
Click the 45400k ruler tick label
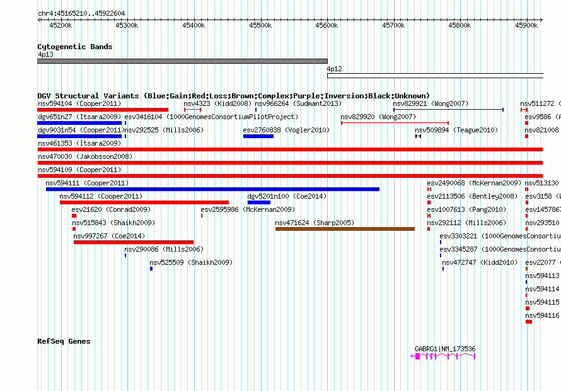point(194,25)
